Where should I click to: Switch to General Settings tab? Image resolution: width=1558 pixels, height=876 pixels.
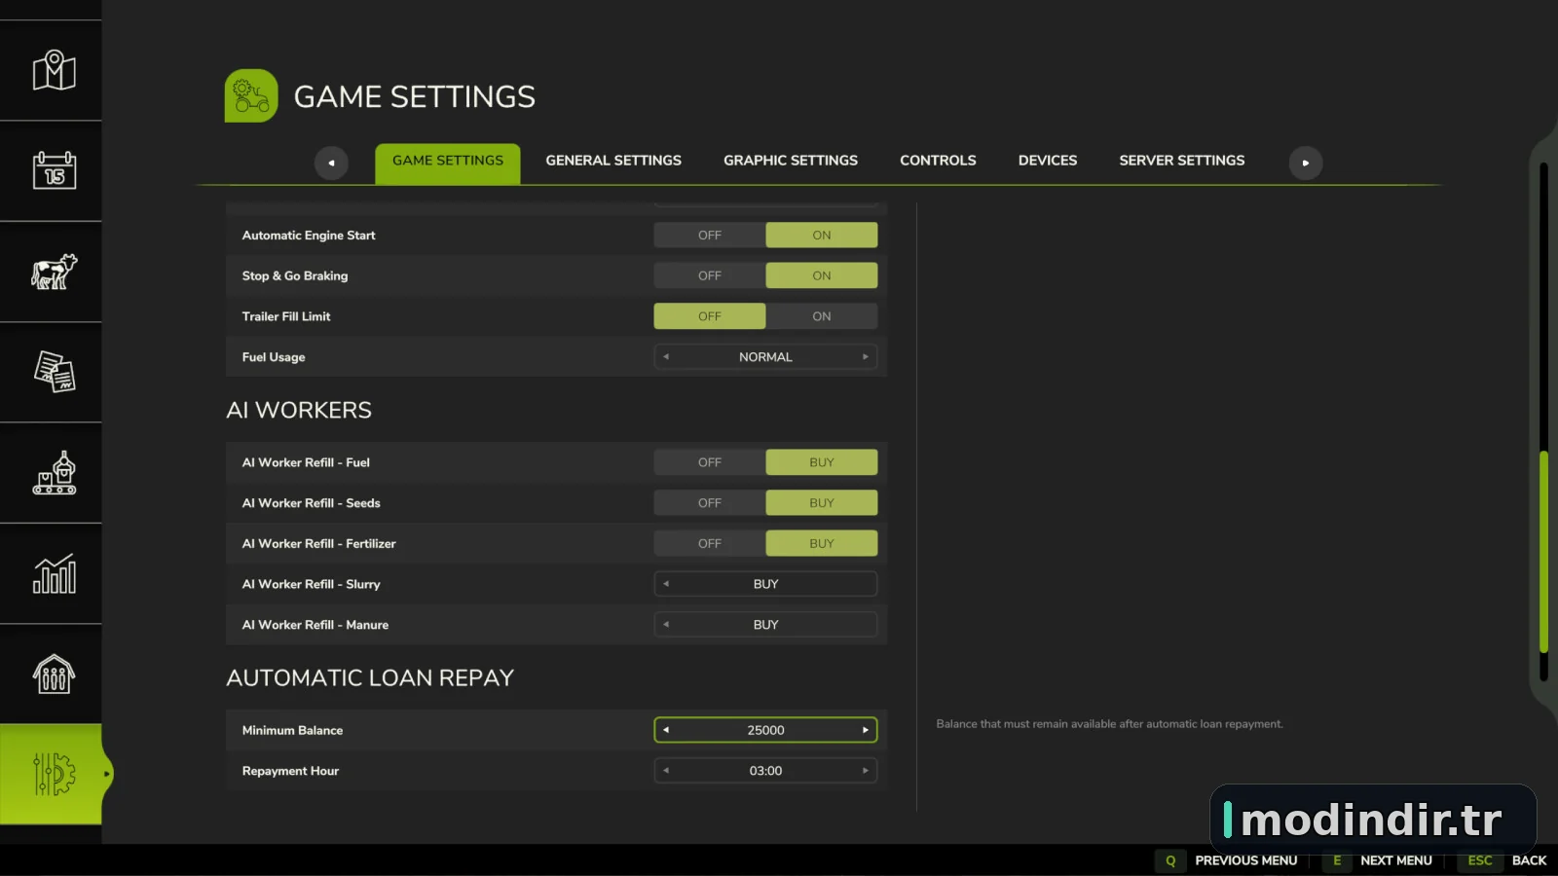tap(613, 161)
